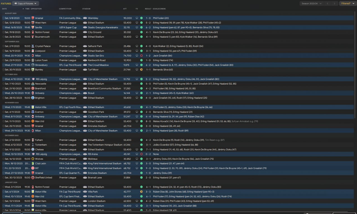Image resolution: width=357 pixels, height=214 pixels.
Task: Click the Tottenham club crest
Action: [x=33, y=145]
